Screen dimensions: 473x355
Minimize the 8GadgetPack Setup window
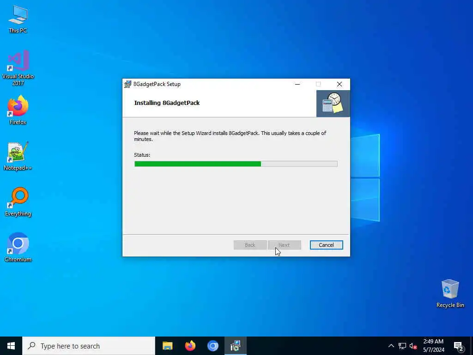297,84
